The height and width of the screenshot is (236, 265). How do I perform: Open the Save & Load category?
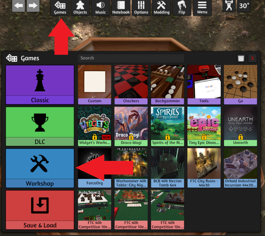click(x=40, y=210)
